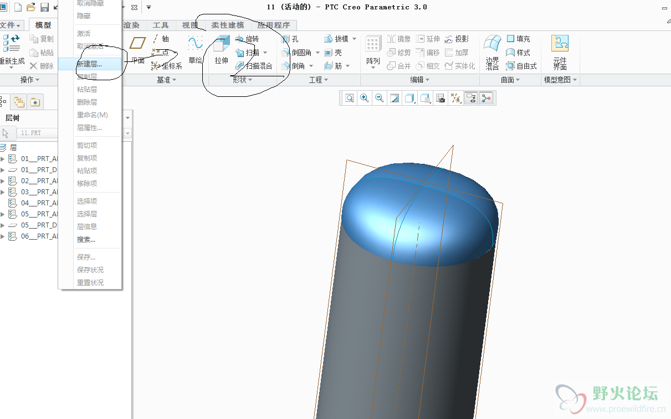Select the Chamfer (倒角) tool

point(293,66)
